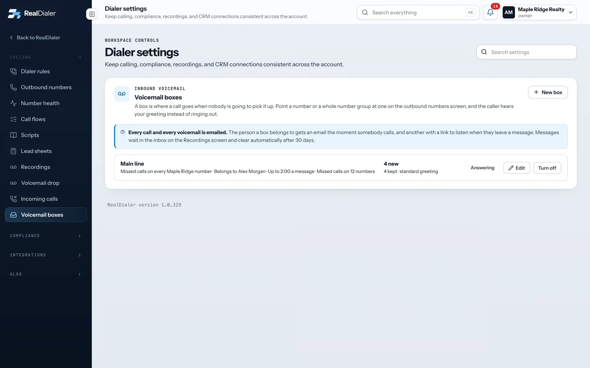
Task: Edit the Main line voicemail box
Action: [517, 168]
